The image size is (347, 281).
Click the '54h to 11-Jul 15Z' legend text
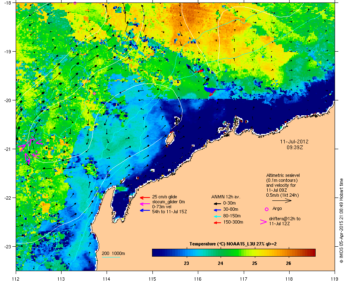[169, 212]
